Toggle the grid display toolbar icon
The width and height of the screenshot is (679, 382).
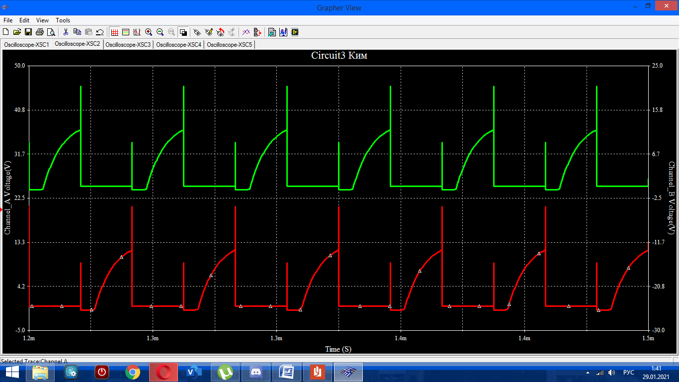(x=115, y=32)
